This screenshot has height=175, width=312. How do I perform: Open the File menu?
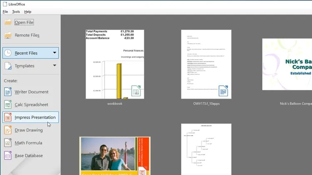5,12
